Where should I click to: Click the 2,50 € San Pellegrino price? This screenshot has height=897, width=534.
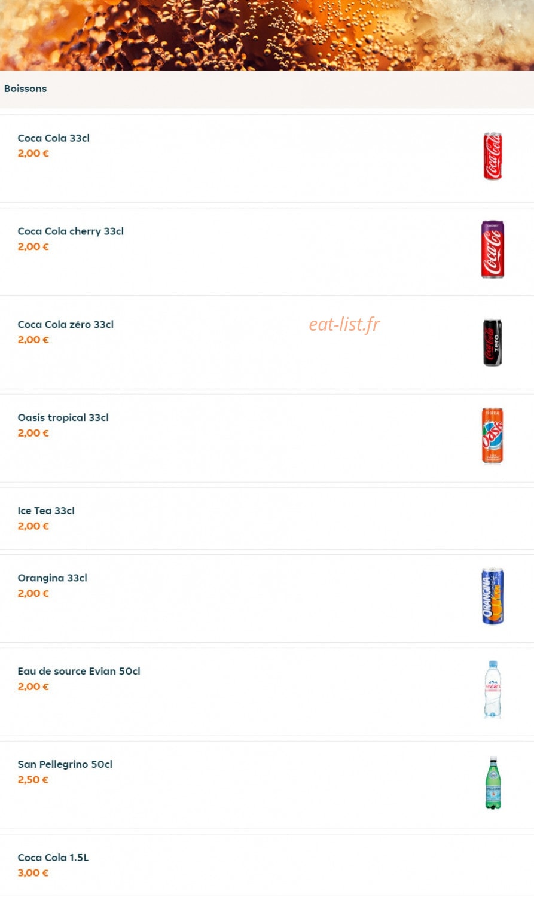click(33, 780)
